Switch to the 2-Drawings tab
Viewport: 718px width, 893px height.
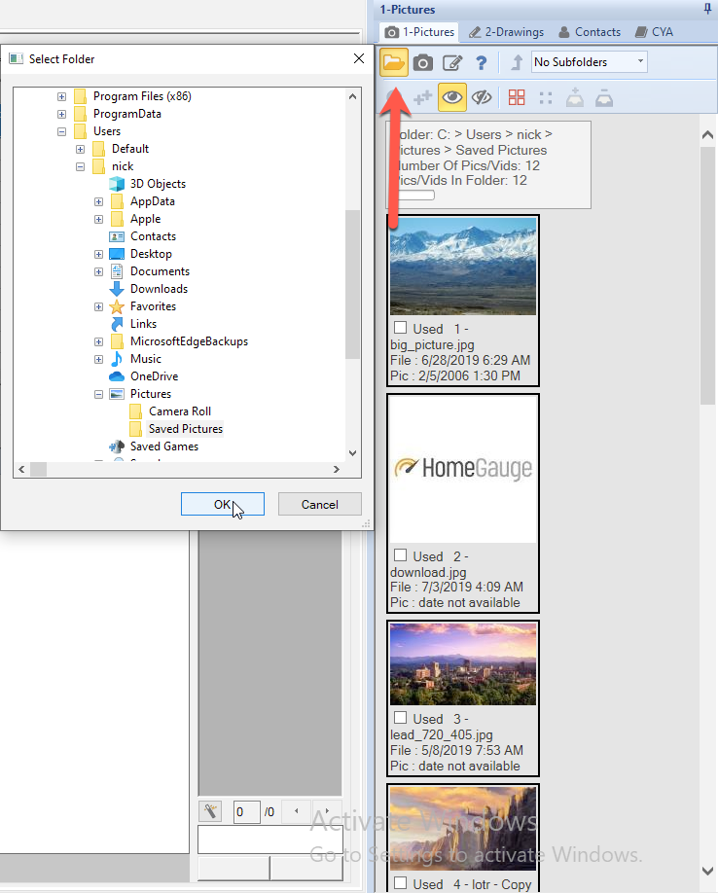click(506, 32)
